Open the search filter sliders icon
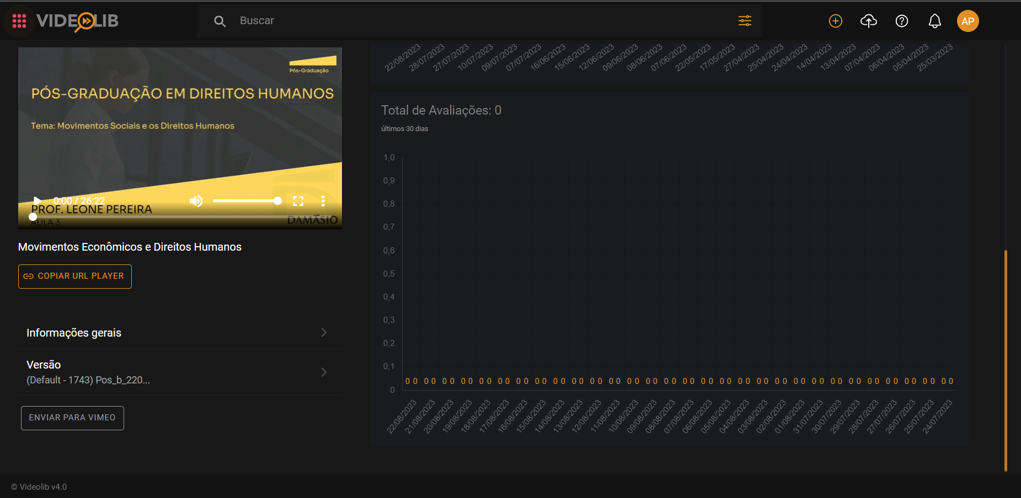The width and height of the screenshot is (1021, 498). point(745,21)
